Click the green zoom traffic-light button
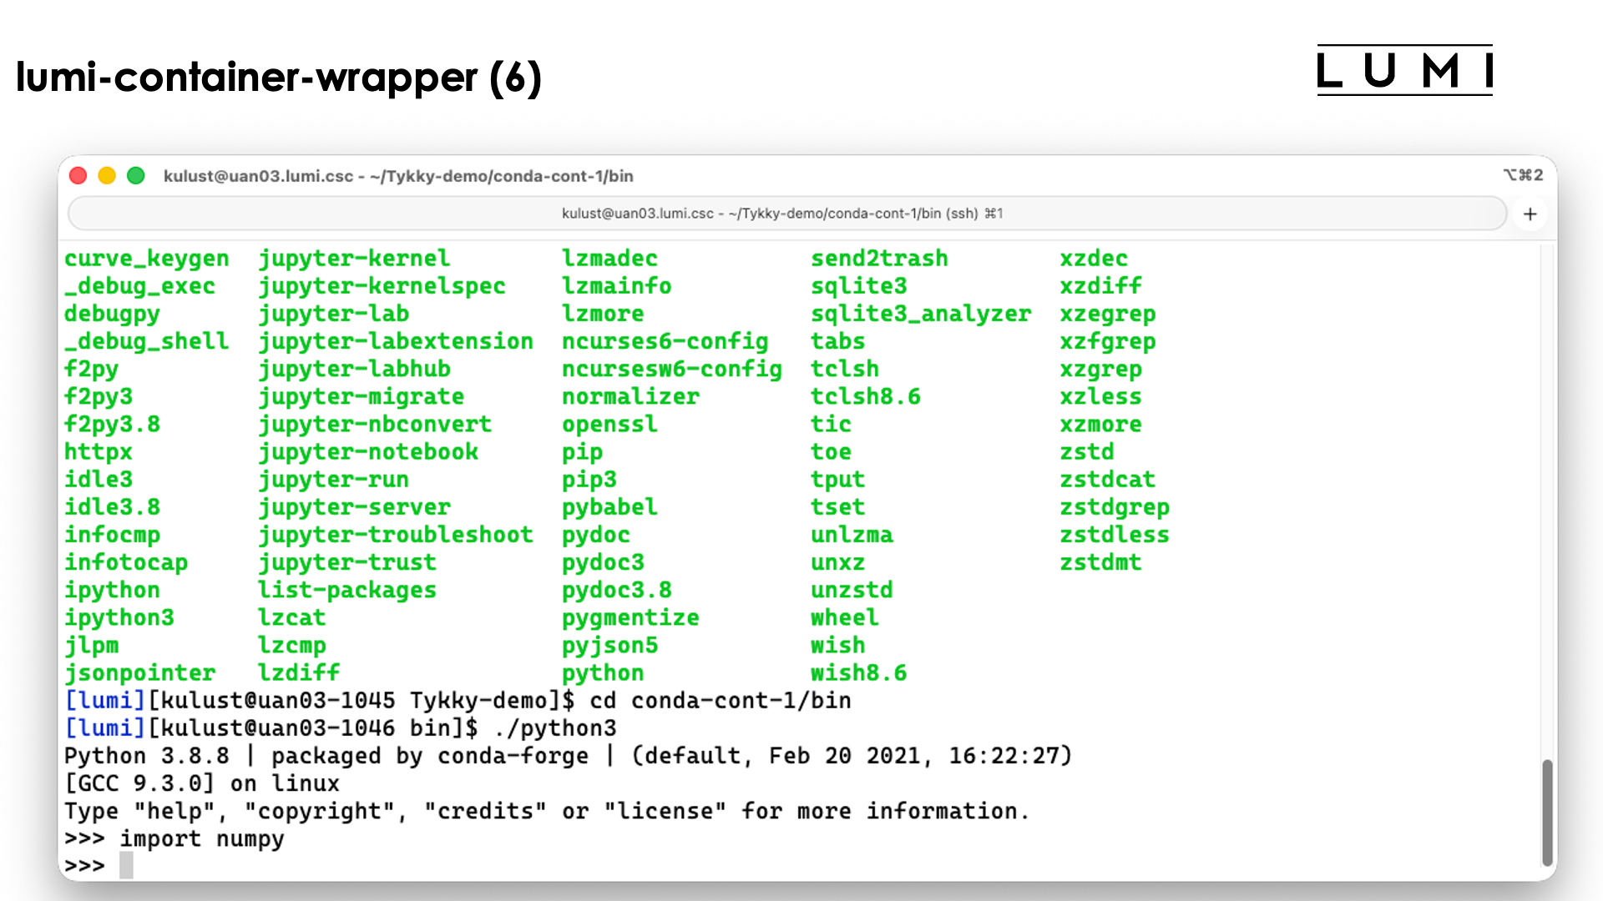 (x=136, y=175)
